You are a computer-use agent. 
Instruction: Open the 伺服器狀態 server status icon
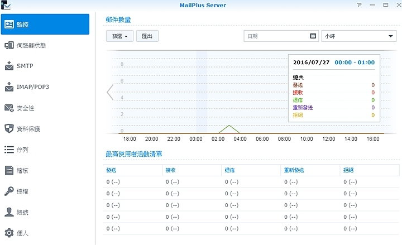pos(9,45)
